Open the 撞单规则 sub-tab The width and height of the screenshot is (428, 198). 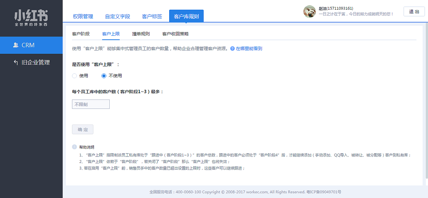[140, 33]
